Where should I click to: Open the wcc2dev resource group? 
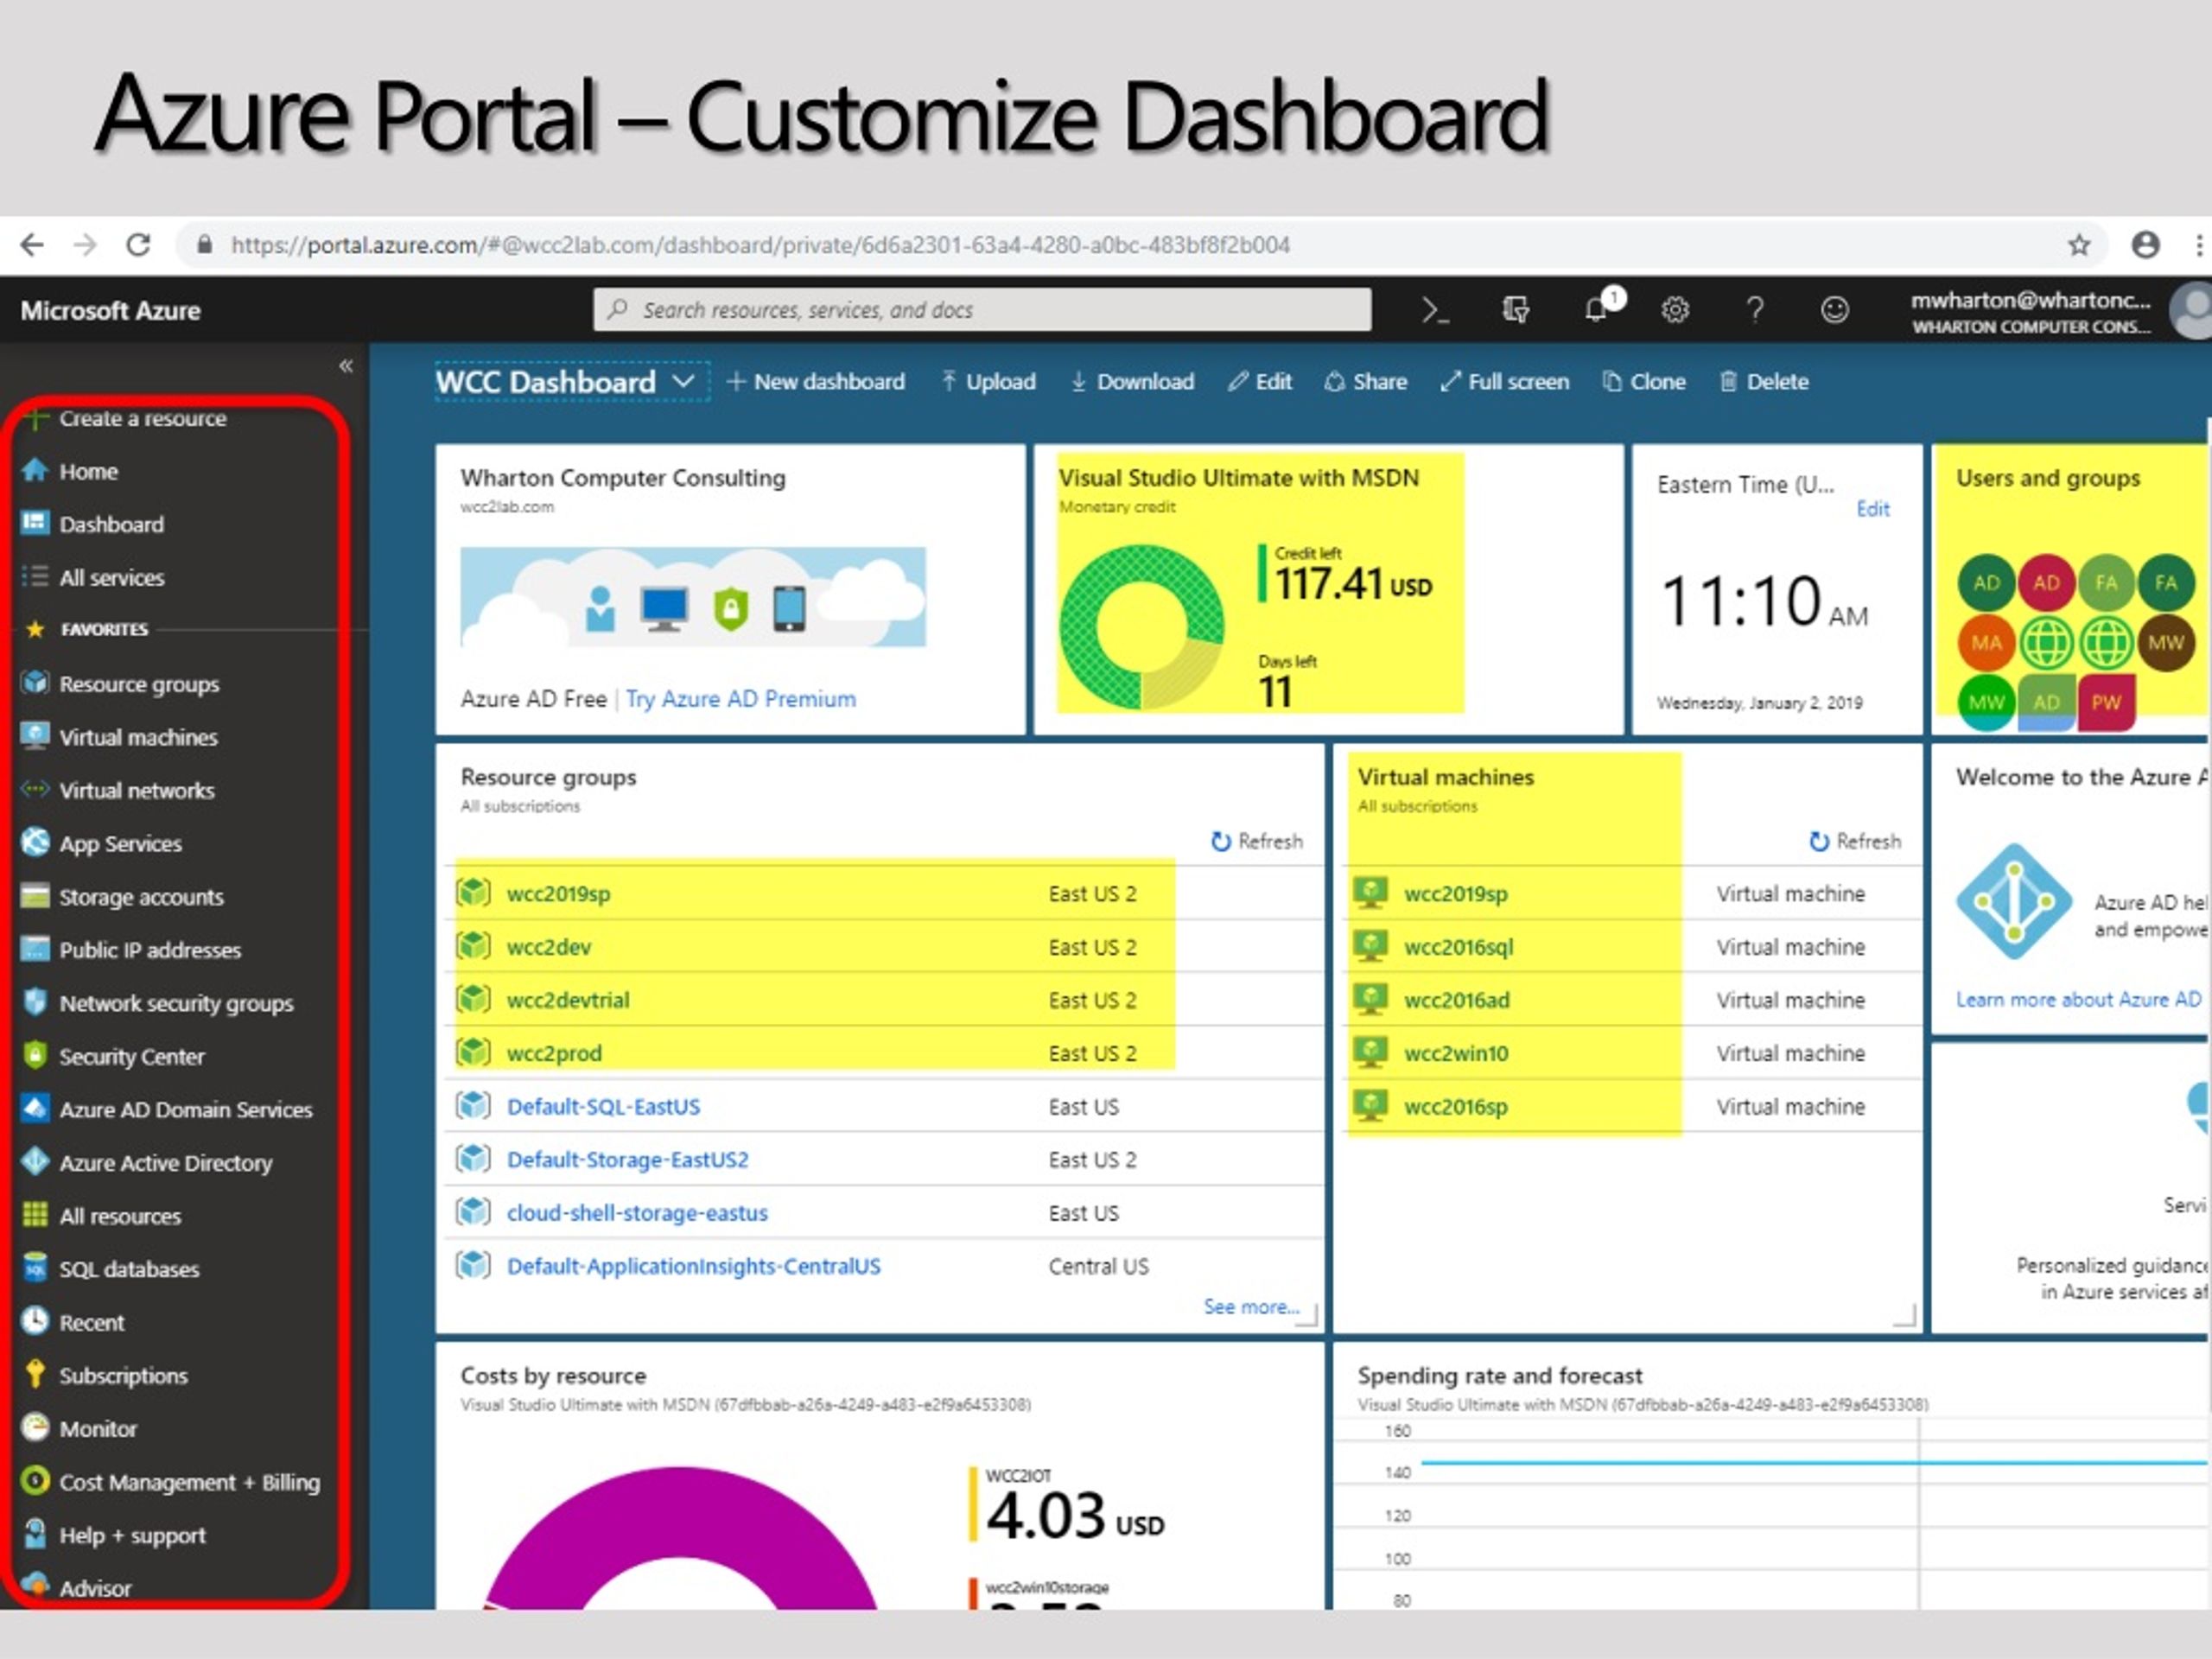[x=549, y=947]
